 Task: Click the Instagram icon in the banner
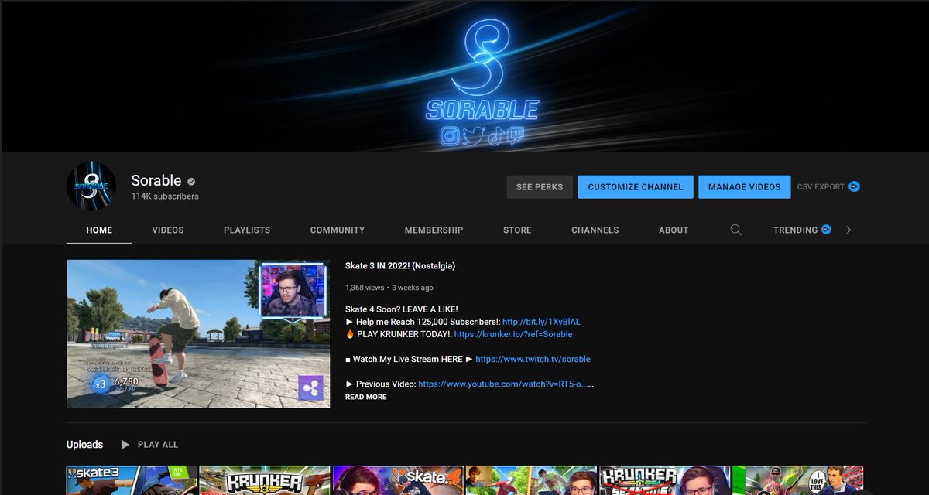(450, 136)
